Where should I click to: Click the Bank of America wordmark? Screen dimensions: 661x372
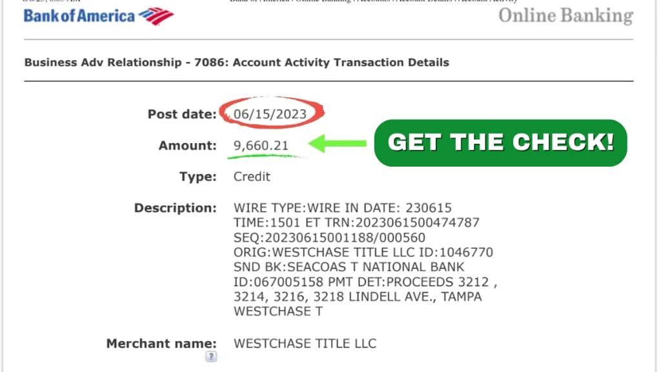79,16
